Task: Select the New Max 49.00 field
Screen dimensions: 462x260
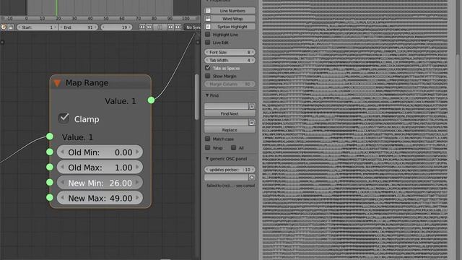Action: pyautogui.click(x=100, y=198)
